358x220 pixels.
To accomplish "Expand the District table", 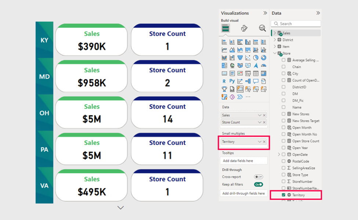I will coord(275,40).
